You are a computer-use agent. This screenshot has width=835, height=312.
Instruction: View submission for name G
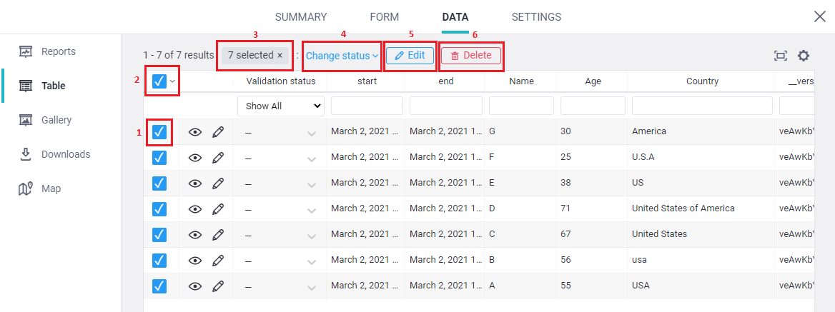[194, 132]
